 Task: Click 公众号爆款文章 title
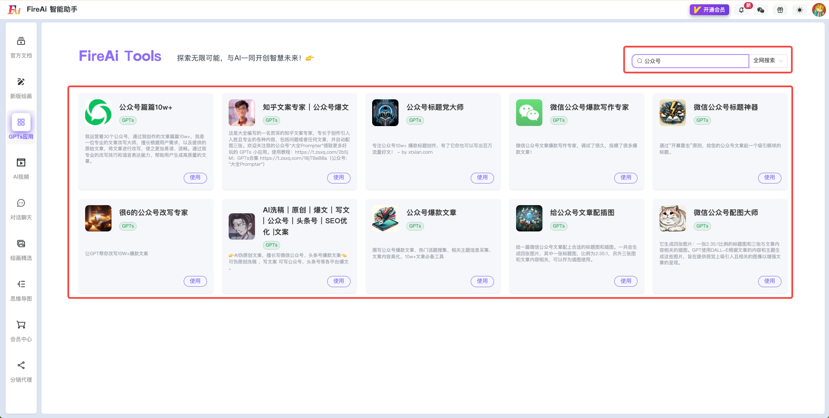[431, 212]
